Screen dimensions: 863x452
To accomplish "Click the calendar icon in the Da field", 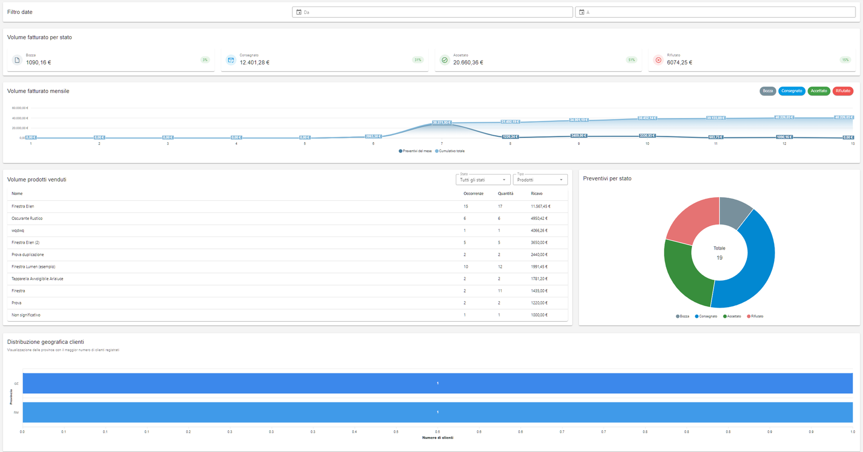I will pos(299,12).
